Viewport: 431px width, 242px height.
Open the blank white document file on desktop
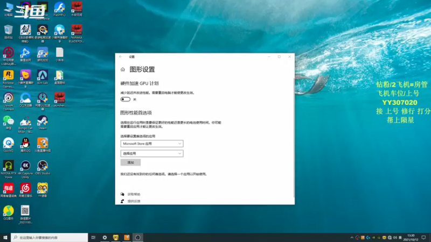tap(59, 54)
